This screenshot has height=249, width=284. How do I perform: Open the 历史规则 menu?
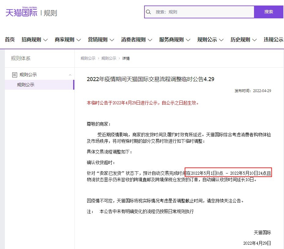click(243, 39)
